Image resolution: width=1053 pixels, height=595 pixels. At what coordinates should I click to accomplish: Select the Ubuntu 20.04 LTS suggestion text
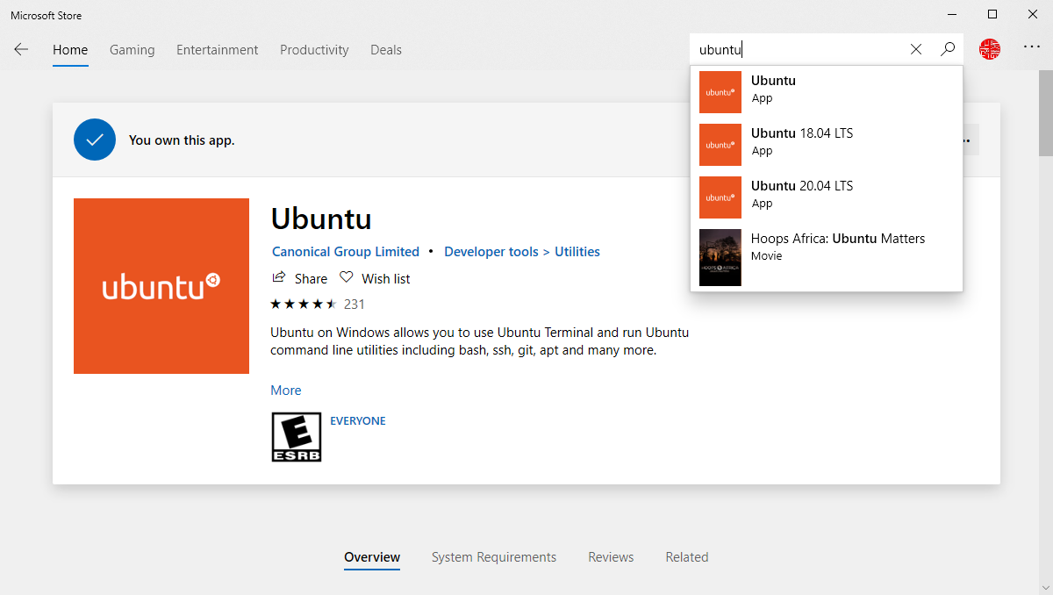[802, 186]
